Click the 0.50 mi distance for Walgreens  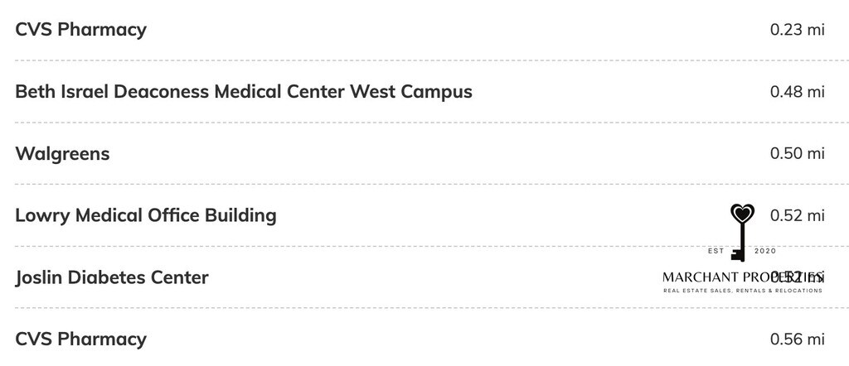point(797,153)
